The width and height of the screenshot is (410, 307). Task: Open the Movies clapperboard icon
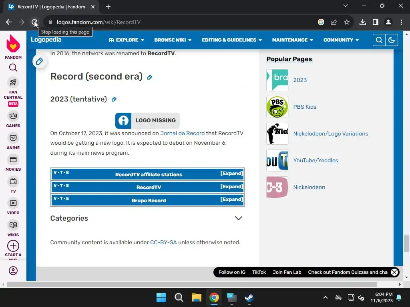13,159
